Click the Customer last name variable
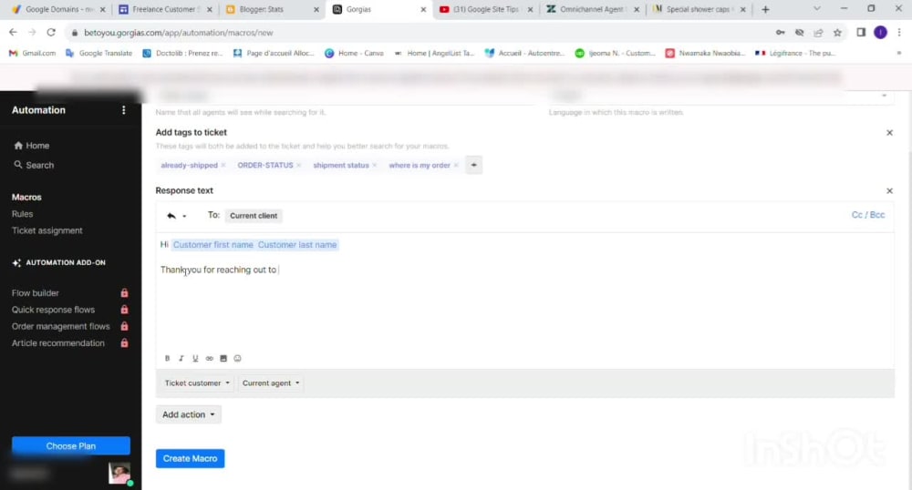The image size is (912, 490). click(x=297, y=245)
